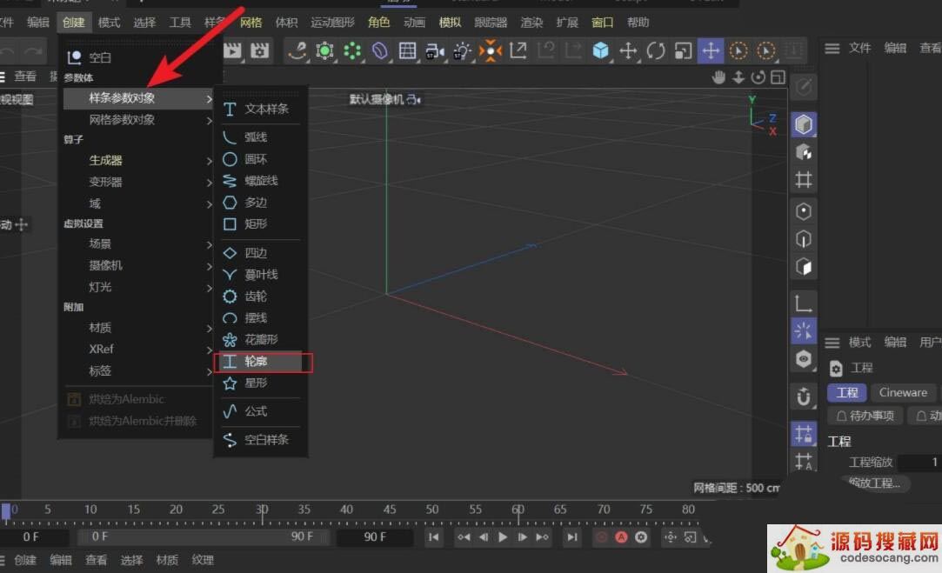Click the Render View icon
Viewport: 942px width, 573px height.
click(231, 51)
